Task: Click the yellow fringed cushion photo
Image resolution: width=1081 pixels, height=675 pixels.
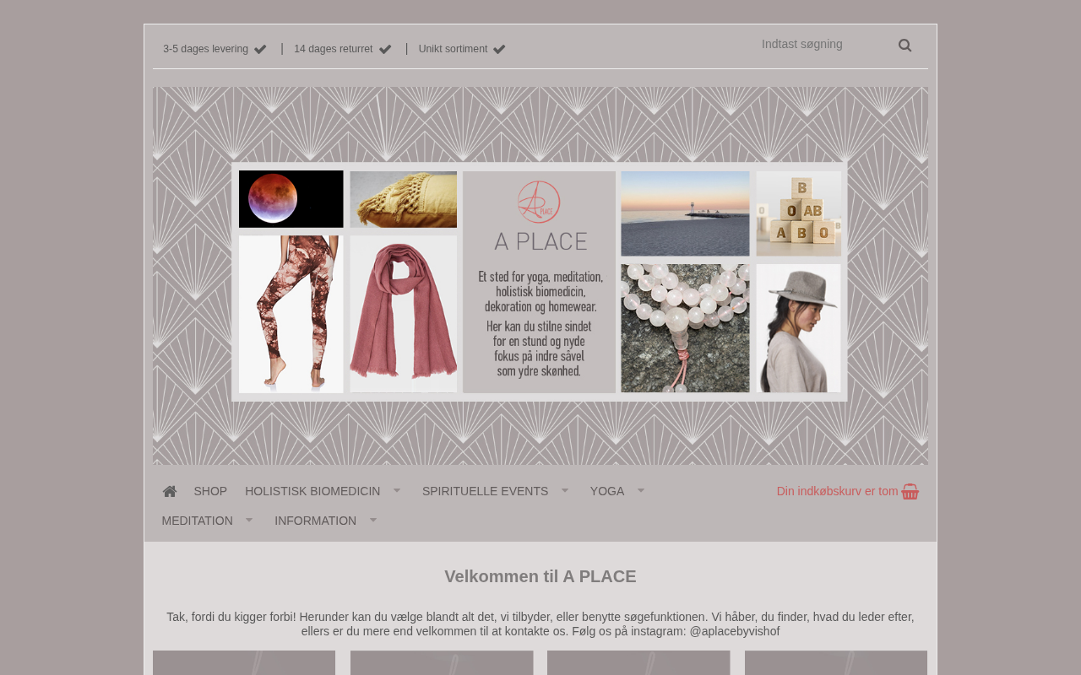Action: click(404, 199)
